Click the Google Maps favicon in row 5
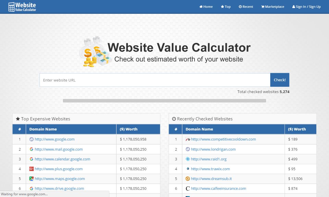This screenshot has height=197, width=329. point(31,179)
